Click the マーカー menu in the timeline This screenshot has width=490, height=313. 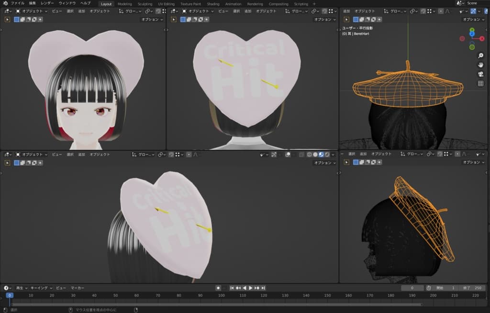(x=78, y=288)
